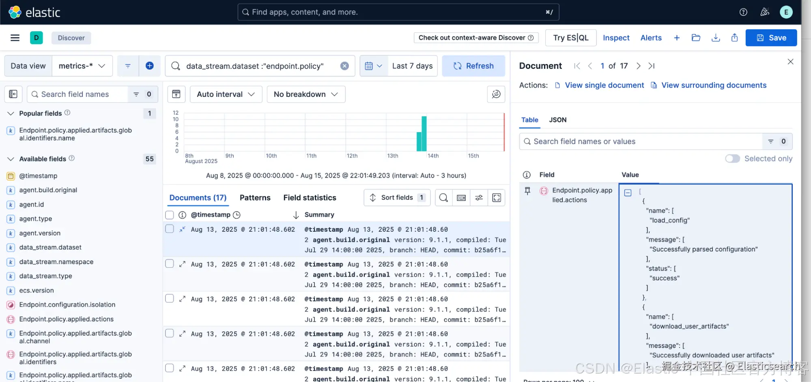Click the plus icon for new session
The height and width of the screenshot is (382, 811).
click(677, 38)
